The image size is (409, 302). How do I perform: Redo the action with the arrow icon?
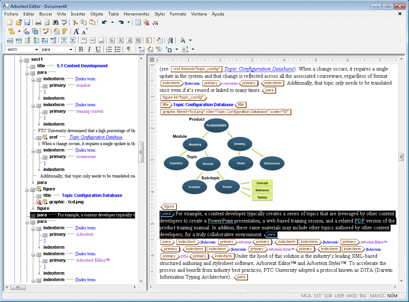coord(121,23)
